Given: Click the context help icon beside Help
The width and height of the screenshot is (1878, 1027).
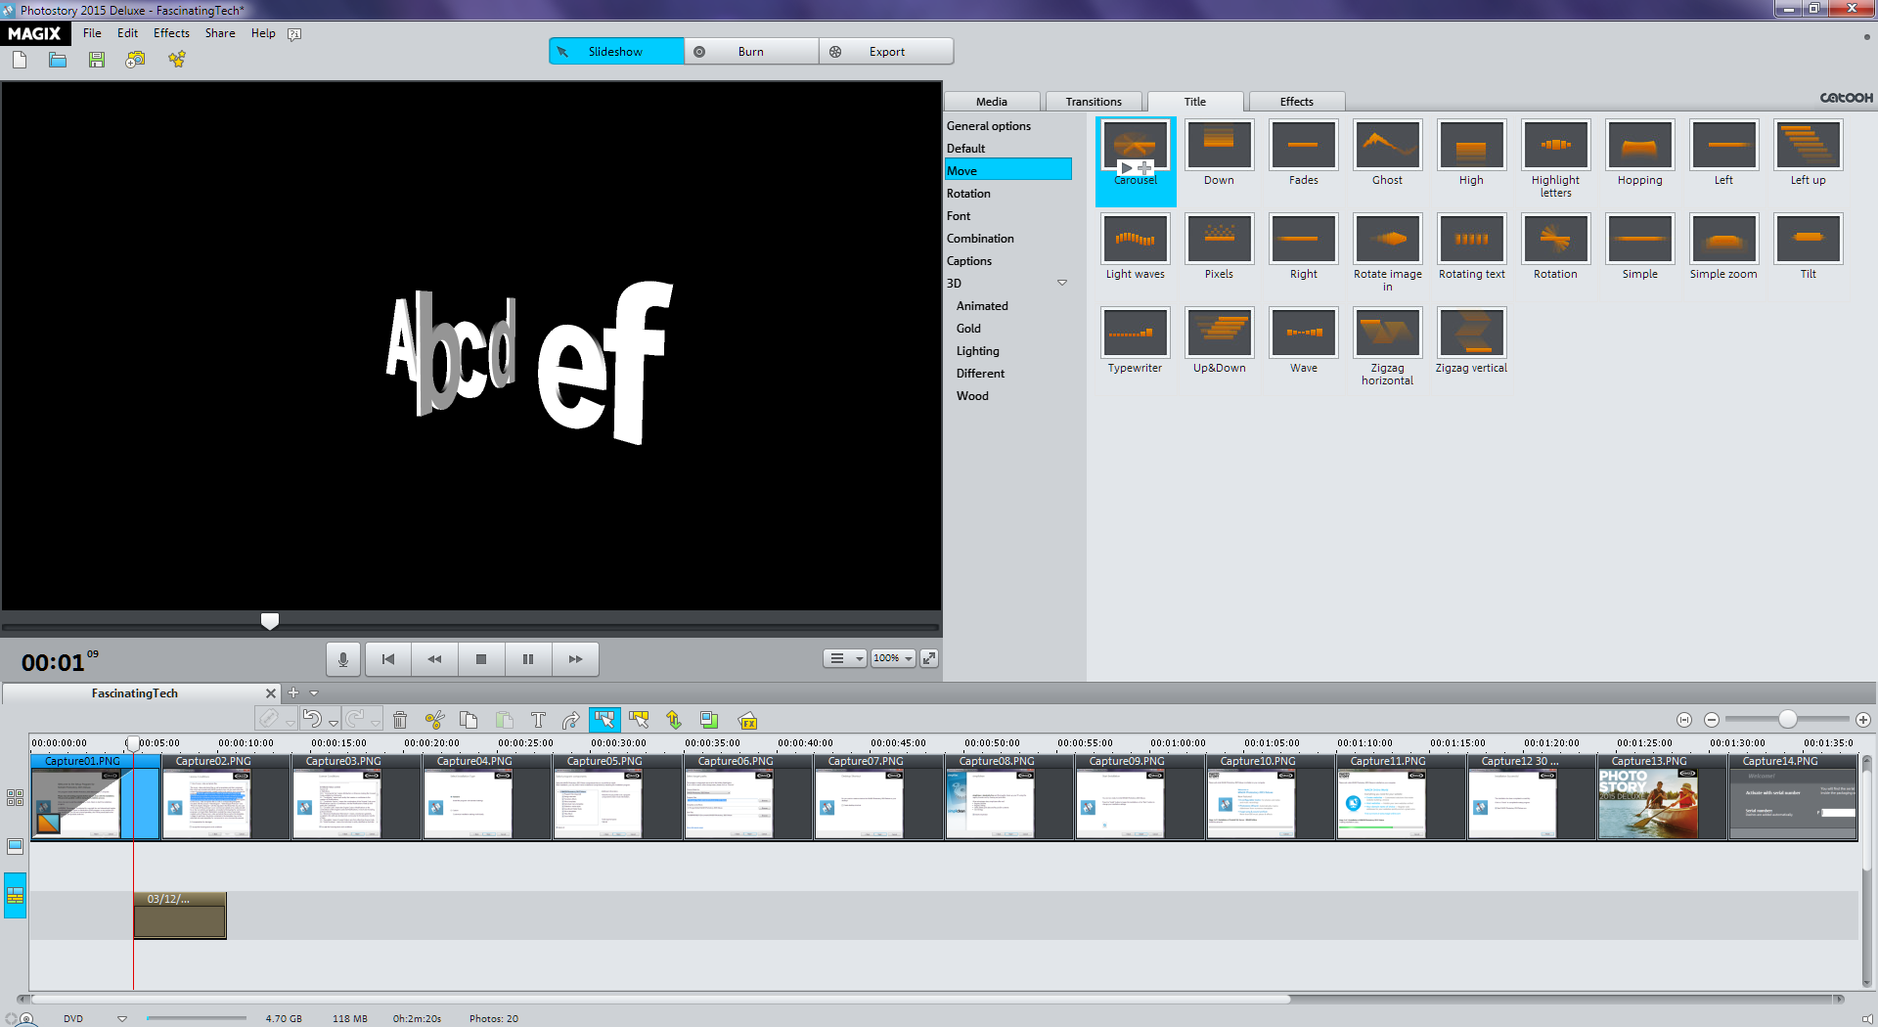Looking at the screenshot, I should coord(294,34).
